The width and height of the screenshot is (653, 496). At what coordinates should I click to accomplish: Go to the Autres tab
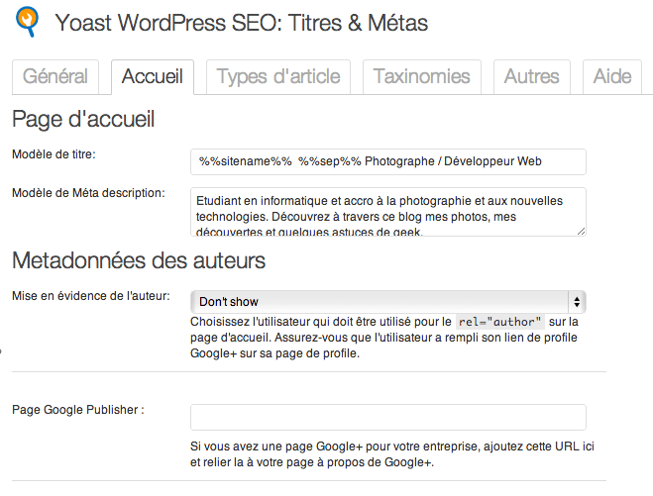click(532, 77)
